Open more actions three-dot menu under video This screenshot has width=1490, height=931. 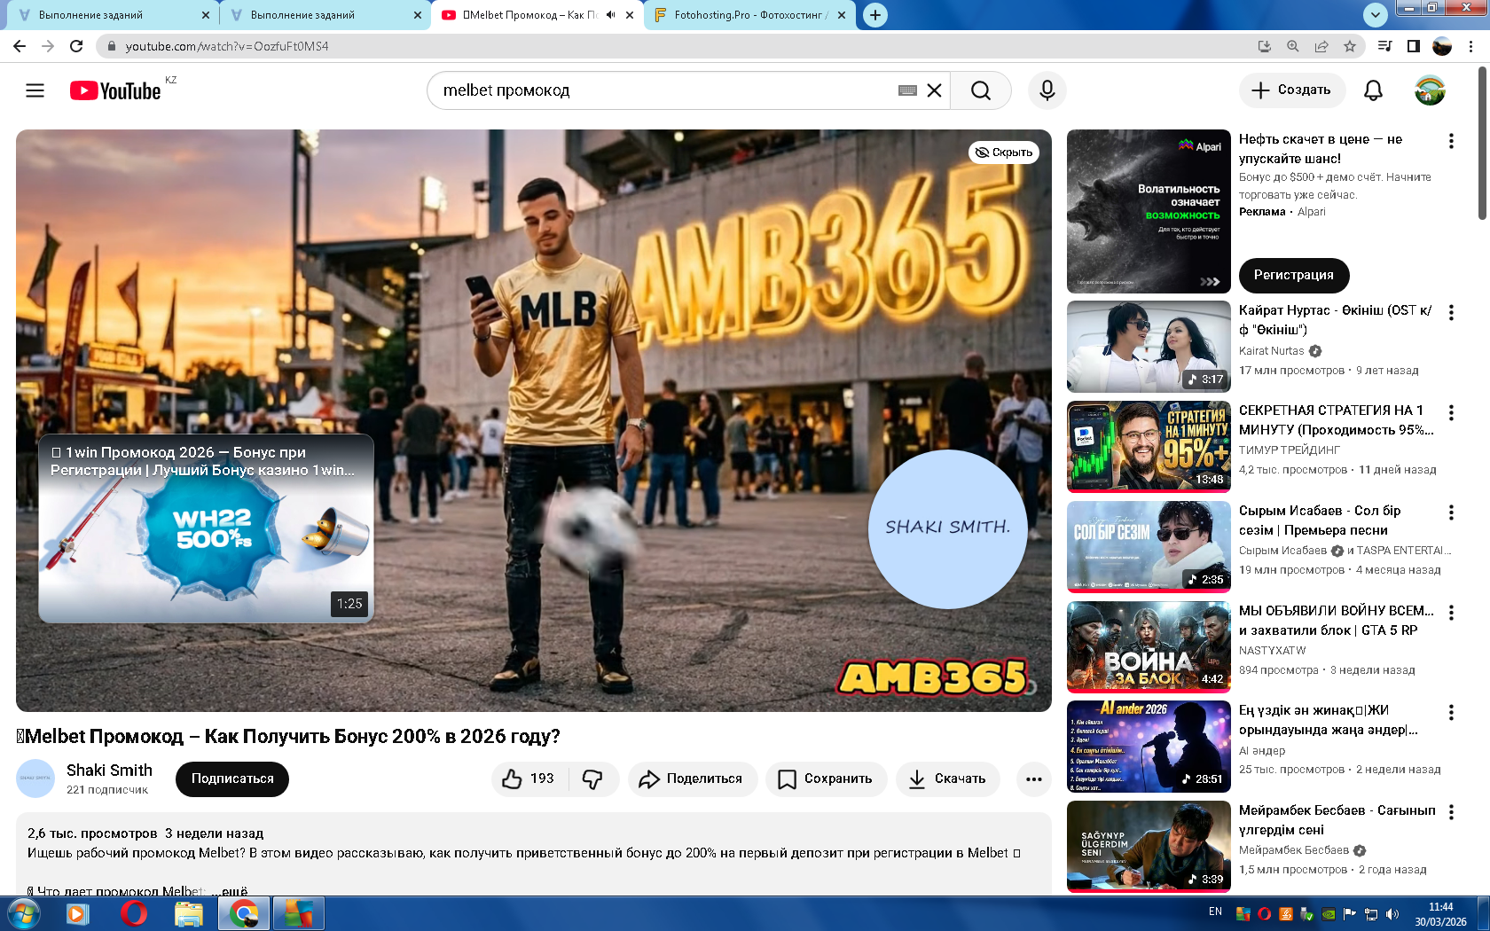[x=1033, y=778]
